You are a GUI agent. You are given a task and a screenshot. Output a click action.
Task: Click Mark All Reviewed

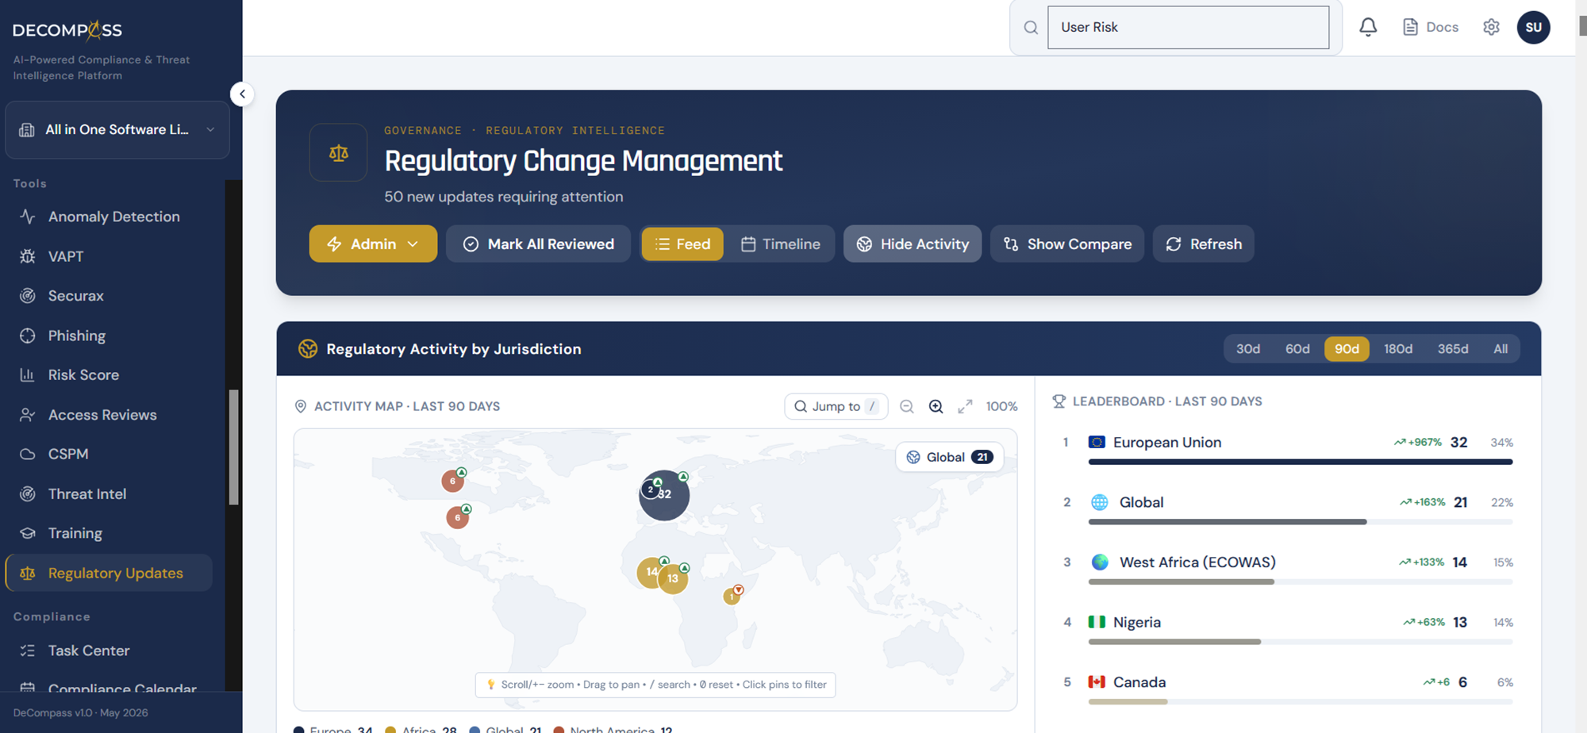[x=538, y=244]
